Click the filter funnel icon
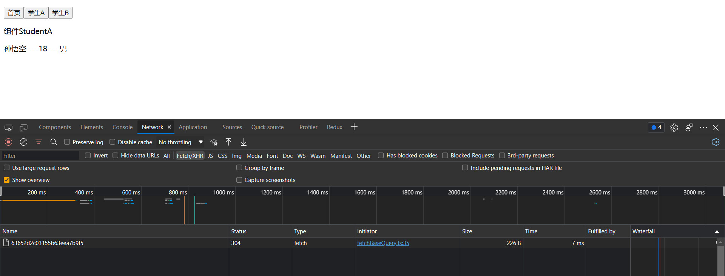This screenshot has height=276, width=725. point(39,142)
